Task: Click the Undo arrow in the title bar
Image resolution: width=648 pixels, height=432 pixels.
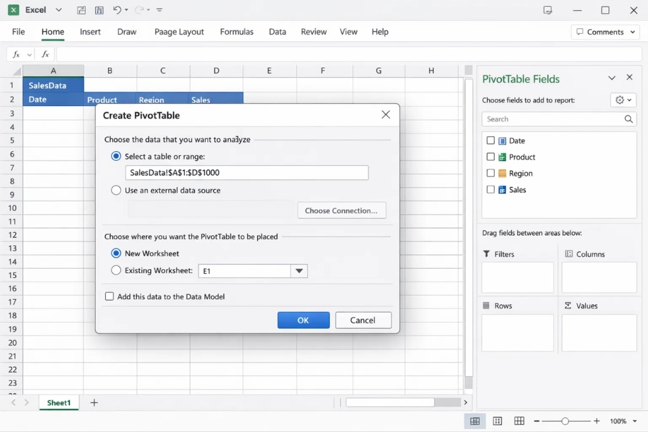Action: tap(117, 10)
